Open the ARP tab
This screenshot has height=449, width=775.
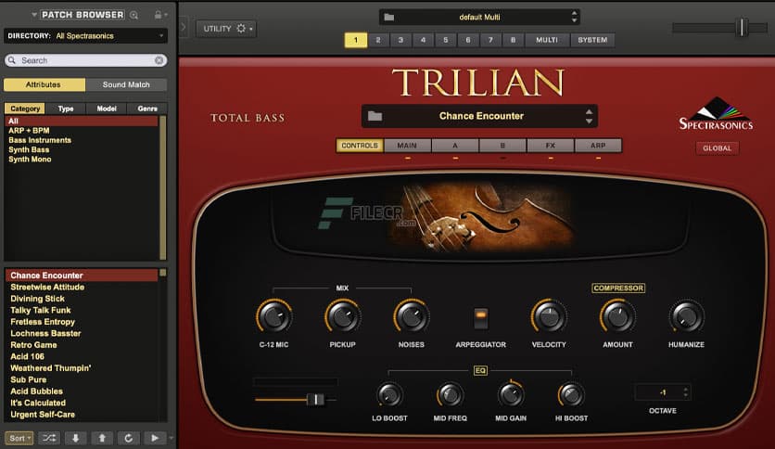(598, 146)
